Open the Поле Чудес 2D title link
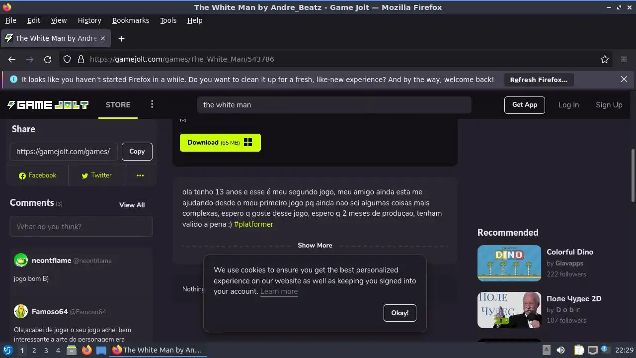 click(574, 299)
